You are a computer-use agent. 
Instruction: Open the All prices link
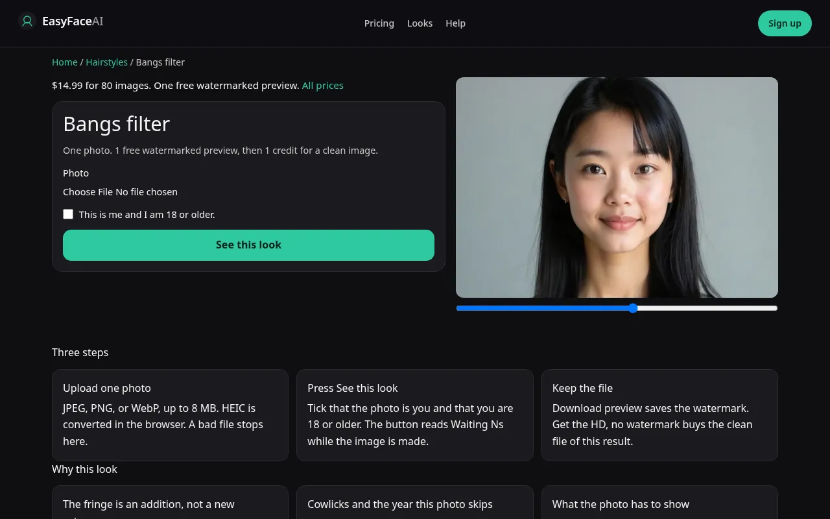tap(323, 86)
